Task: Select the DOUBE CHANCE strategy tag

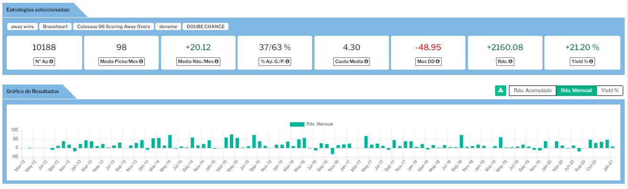Action: pos(206,27)
